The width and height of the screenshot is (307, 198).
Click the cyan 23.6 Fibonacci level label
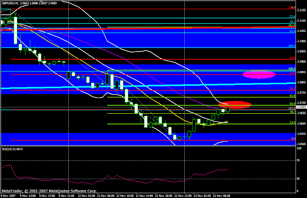click(x=293, y=16)
